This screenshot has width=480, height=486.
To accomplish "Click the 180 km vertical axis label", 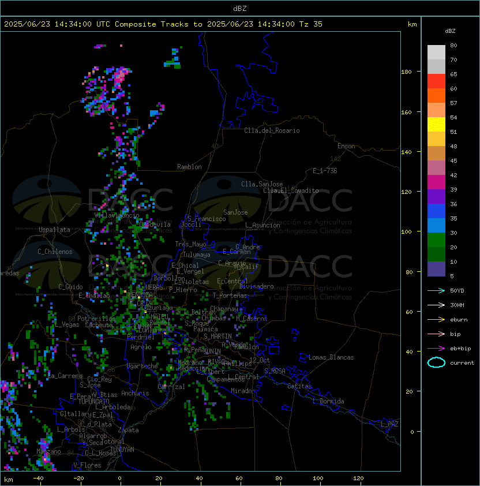I will coord(406,72).
